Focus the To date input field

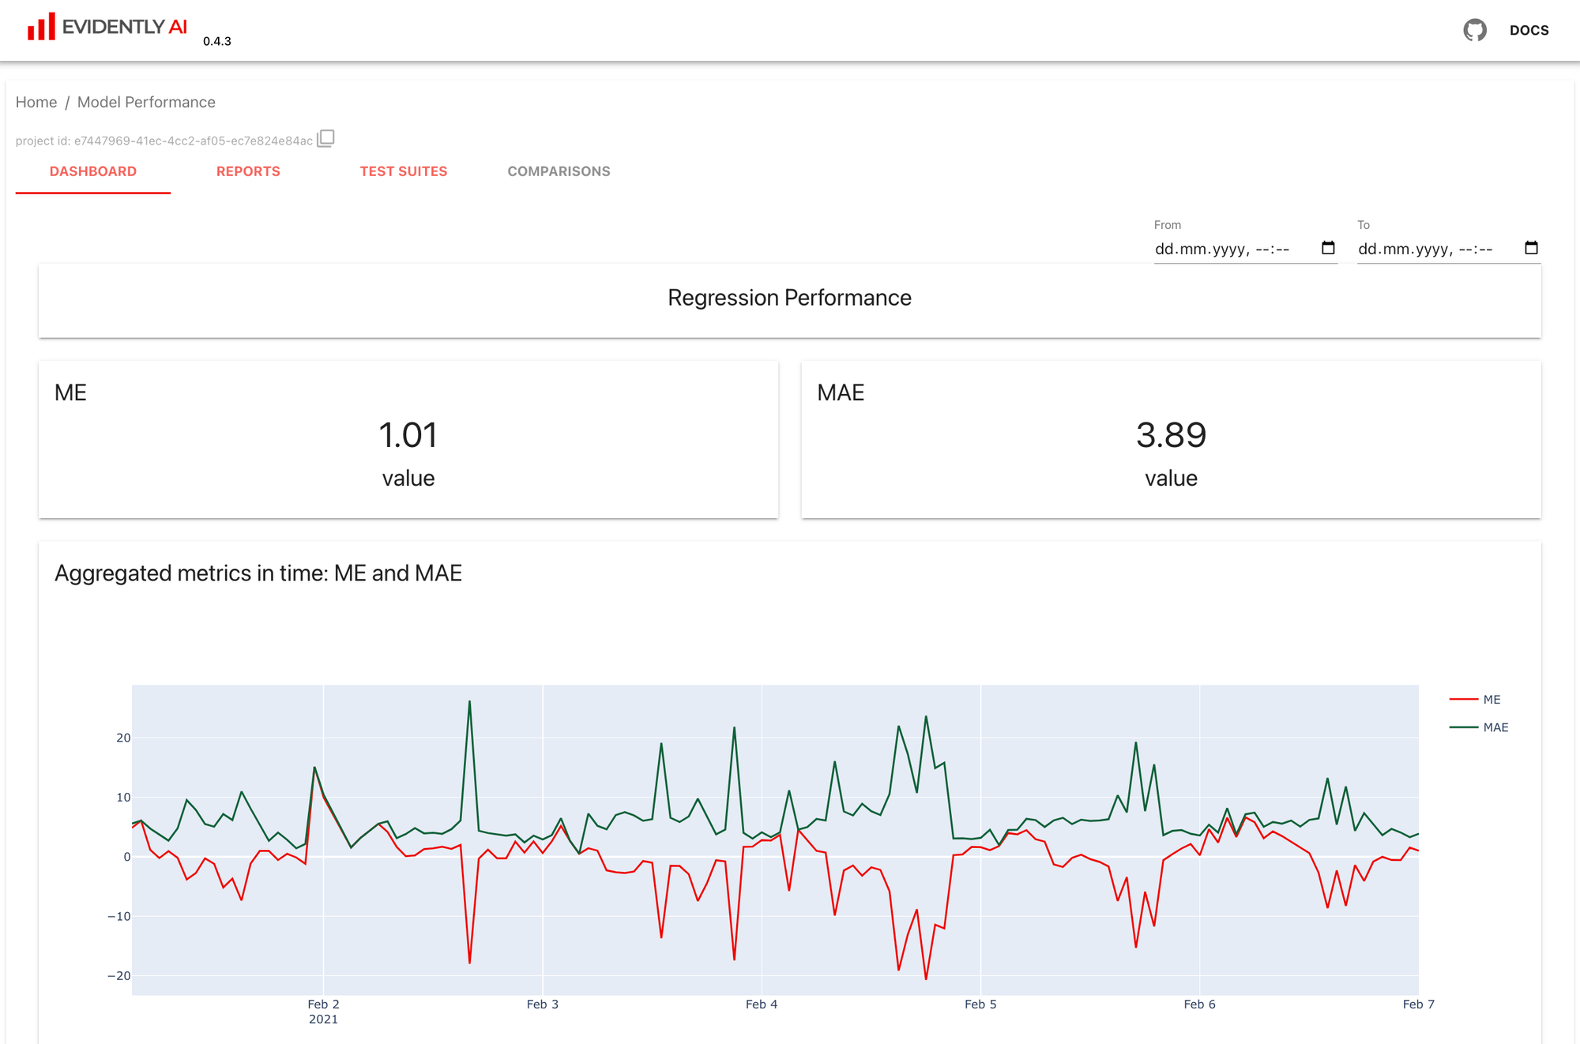pyautogui.click(x=1448, y=249)
